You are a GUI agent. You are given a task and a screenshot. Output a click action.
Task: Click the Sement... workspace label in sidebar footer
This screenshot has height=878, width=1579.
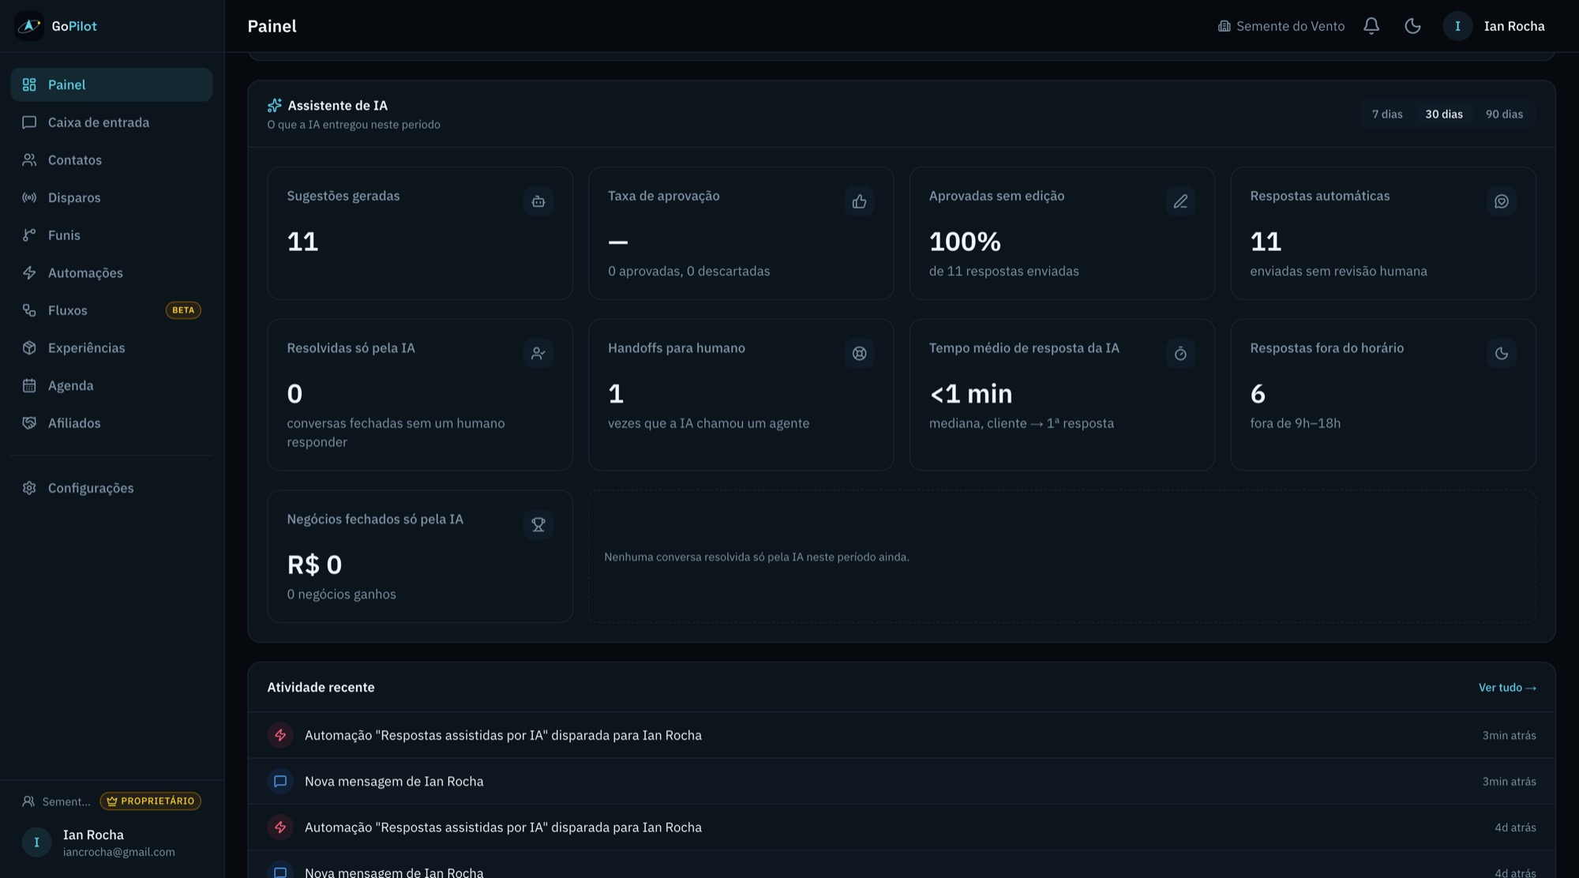pos(66,801)
